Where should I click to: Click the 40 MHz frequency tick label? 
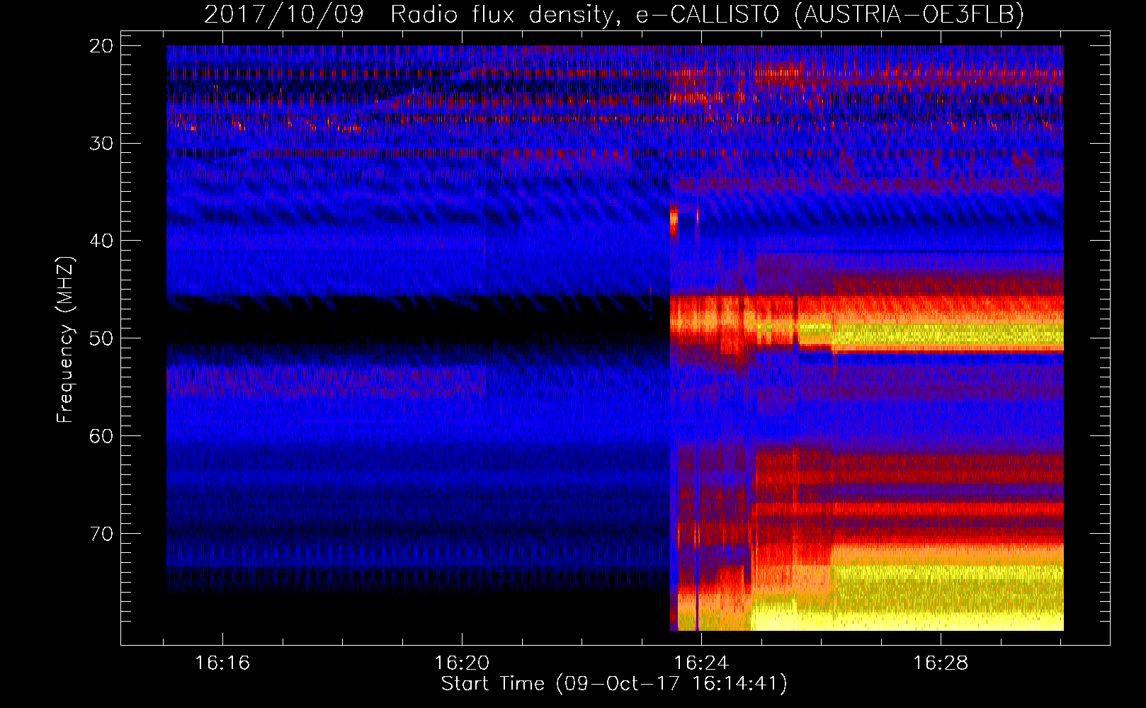click(x=101, y=241)
